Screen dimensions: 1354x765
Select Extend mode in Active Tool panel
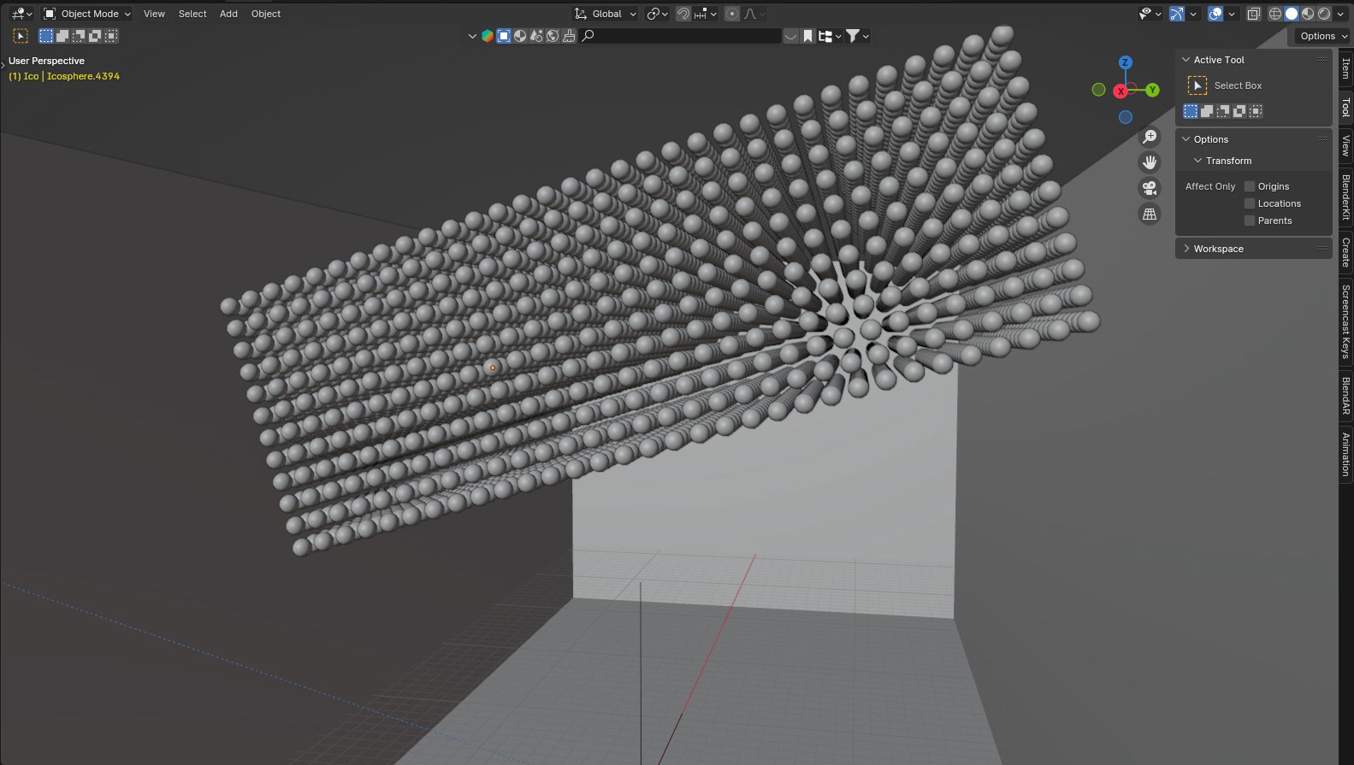pos(1207,111)
